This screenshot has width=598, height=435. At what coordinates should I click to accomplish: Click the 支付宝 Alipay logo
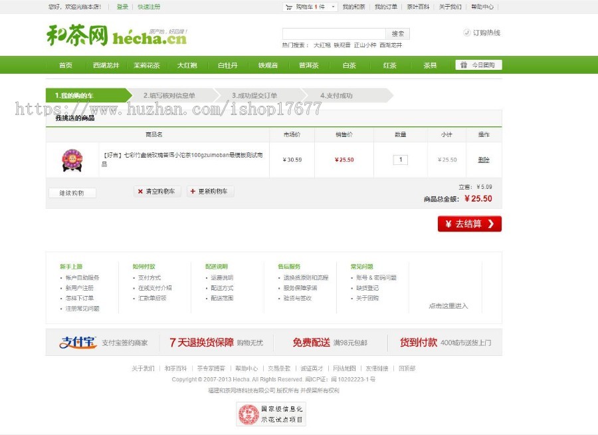[x=78, y=343]
